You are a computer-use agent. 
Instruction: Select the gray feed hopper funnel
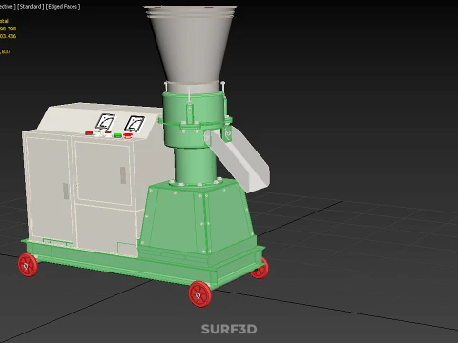(x=191, y=45)
